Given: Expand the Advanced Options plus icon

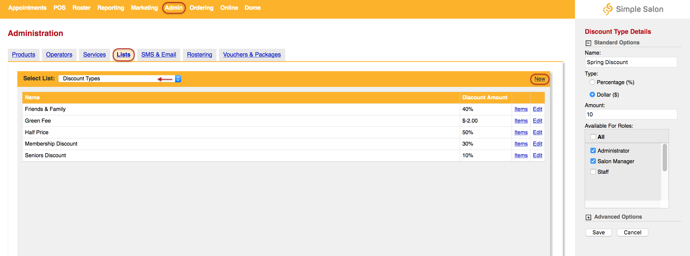Looking at the screenshot, I should tap(588, 217).
